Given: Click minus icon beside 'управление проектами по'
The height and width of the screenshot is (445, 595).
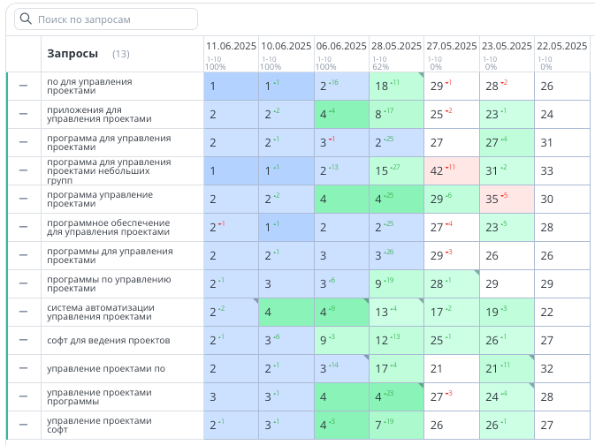Looking at the screenshot, I should 24,368.
